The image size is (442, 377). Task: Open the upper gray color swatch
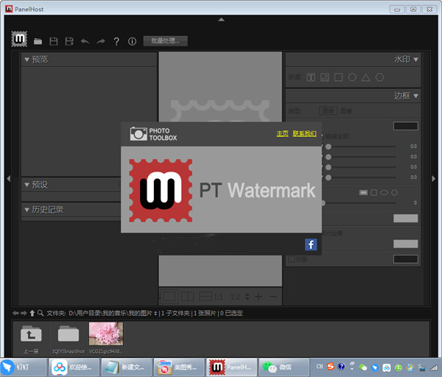[x=406, y=219]
